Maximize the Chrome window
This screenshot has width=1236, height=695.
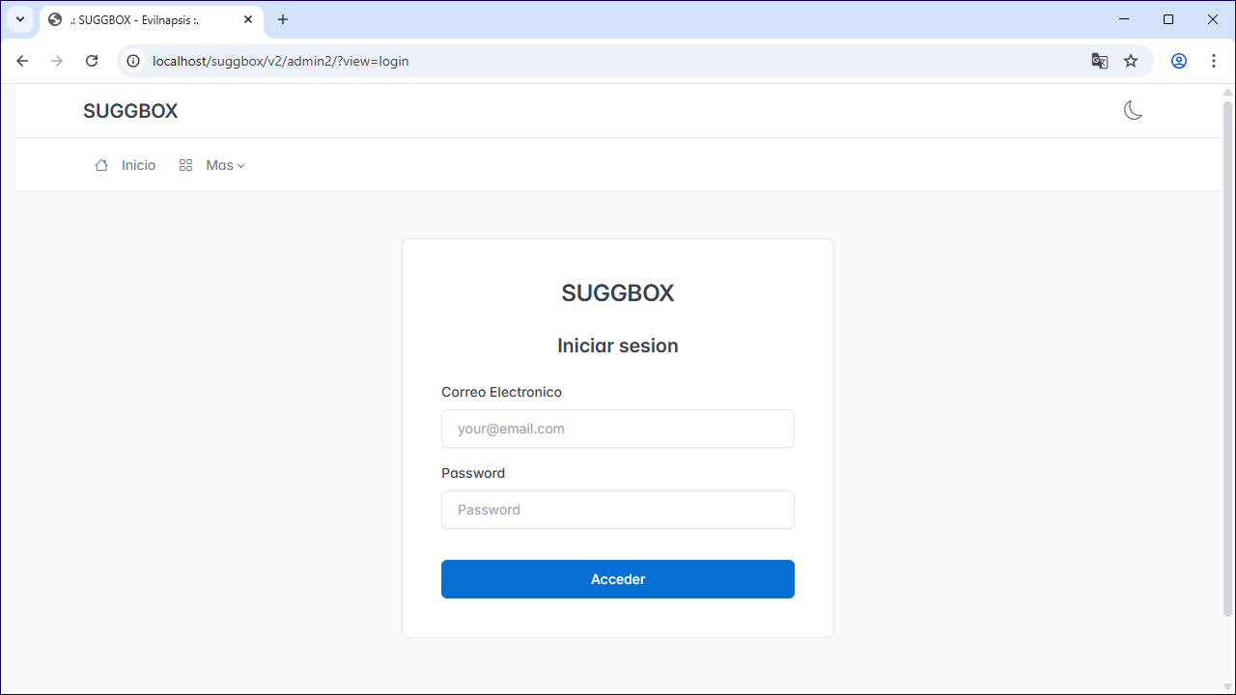click(1168, 19)
